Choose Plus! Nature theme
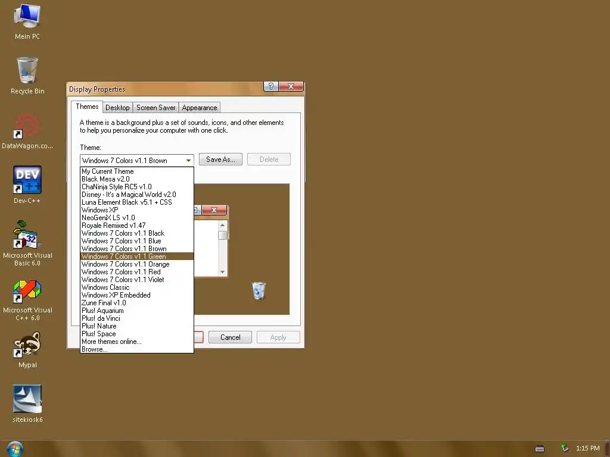Image resolution: width=610 pixels, height=457 pixels. [137, 326]
